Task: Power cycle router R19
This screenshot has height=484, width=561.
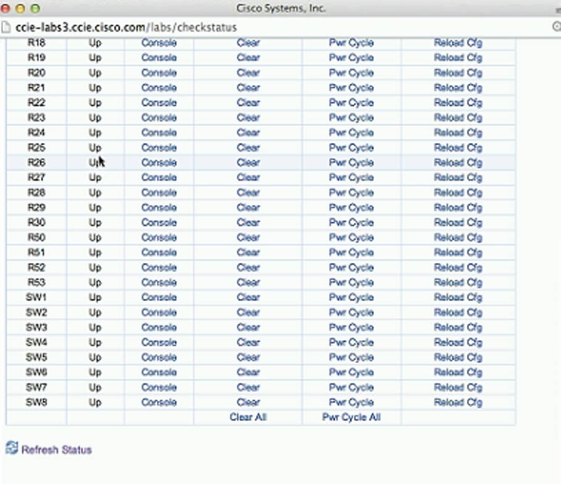Action: [351, 57]
